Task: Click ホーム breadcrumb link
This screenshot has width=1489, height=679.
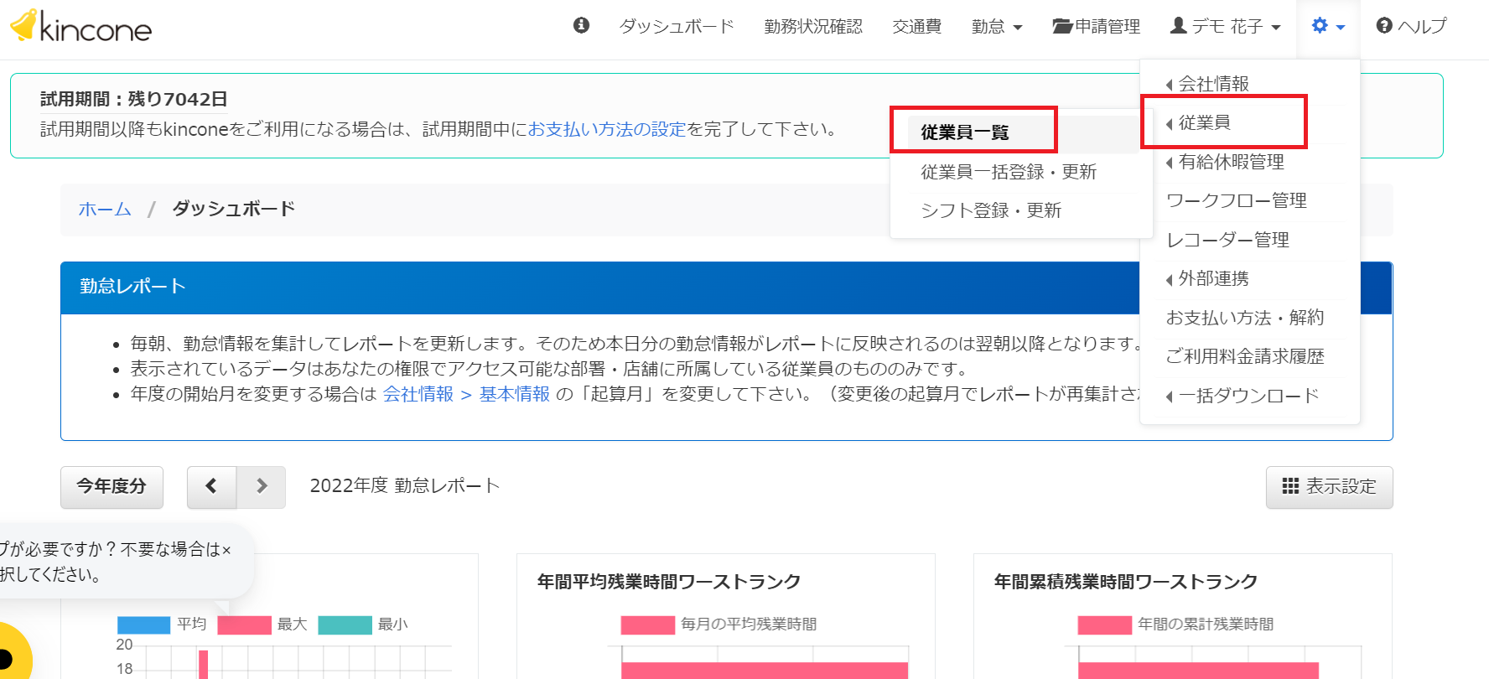Action: (x=105, y=209)
